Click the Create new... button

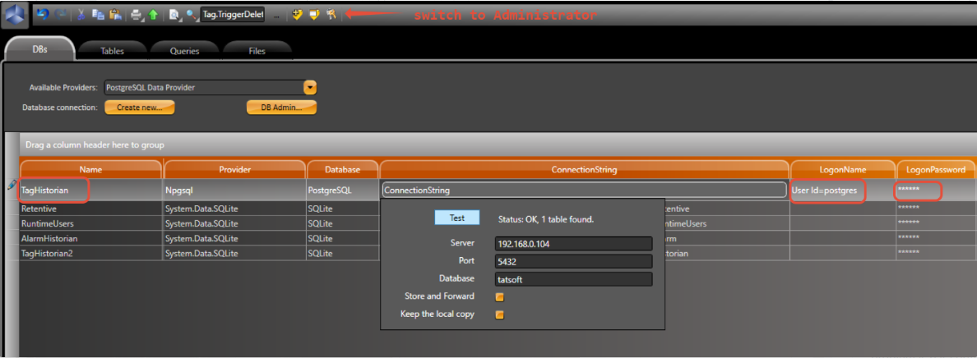point(139,108)
